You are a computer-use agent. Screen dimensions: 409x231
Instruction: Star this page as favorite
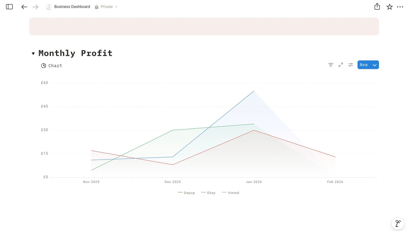pyautogui.click(x=389, y=7)
